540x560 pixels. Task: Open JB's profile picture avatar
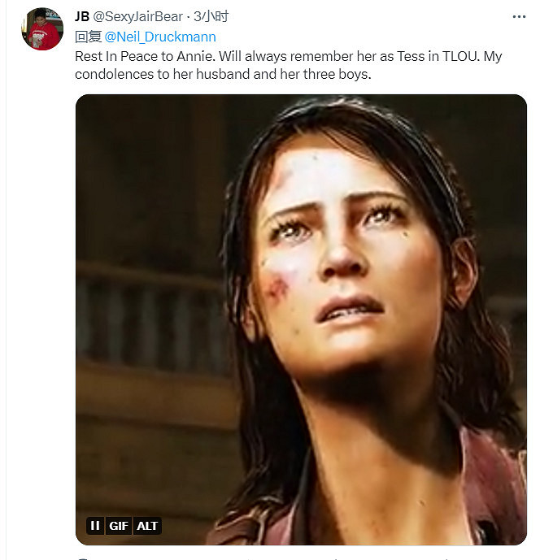click(x=42, y=29)
